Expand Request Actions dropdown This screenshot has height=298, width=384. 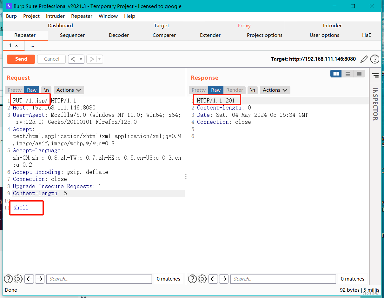pos(69,90)
